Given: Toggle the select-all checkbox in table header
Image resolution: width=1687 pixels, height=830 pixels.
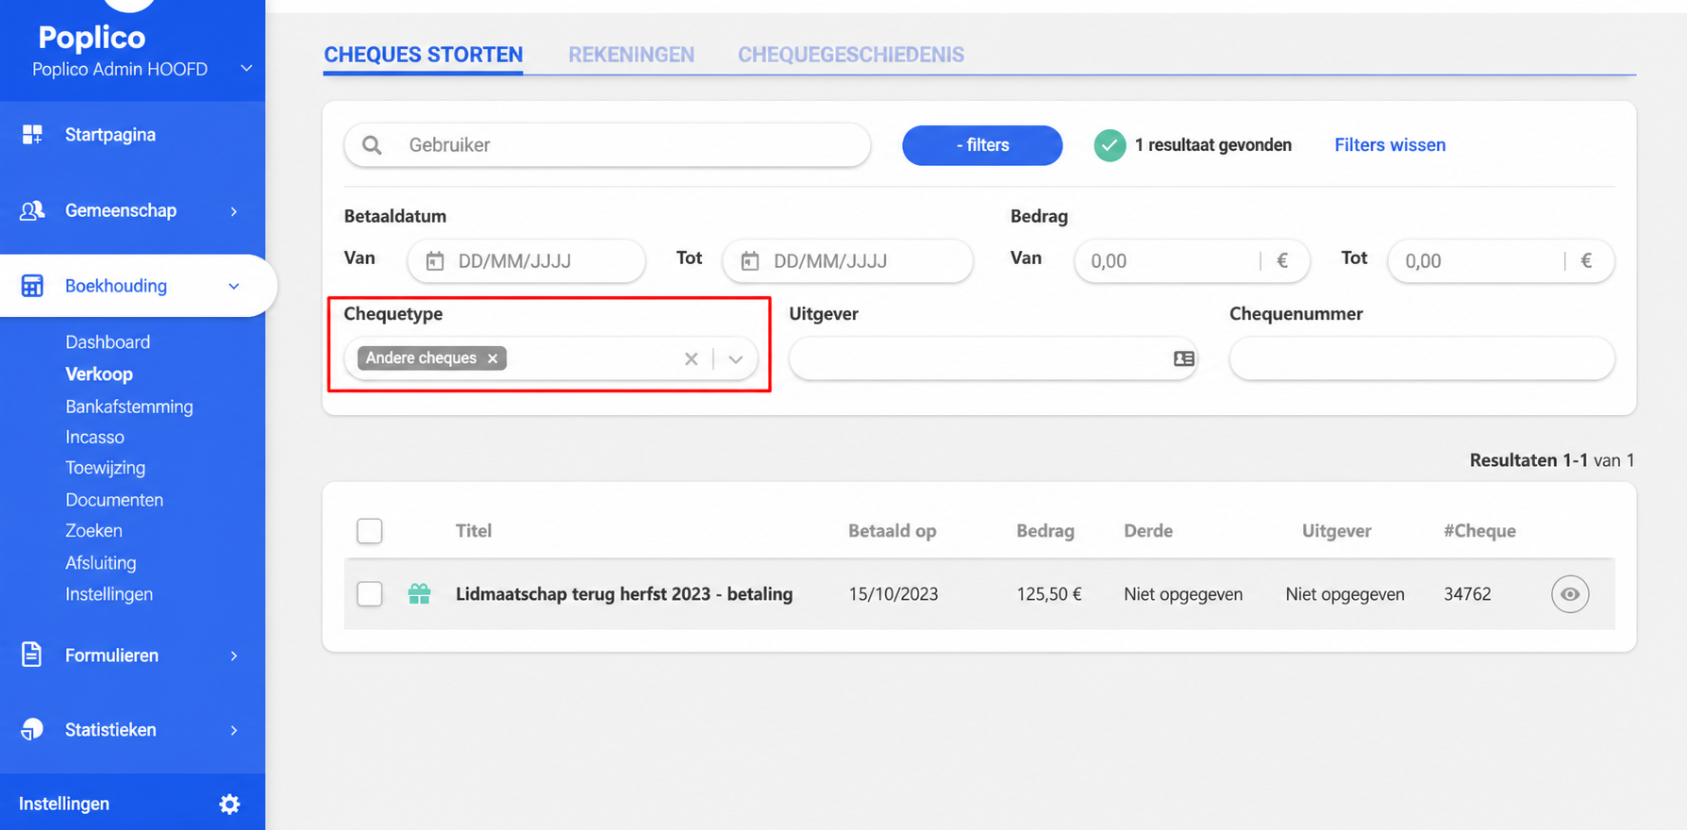Looking at the screenshot, I should pos(370,531).
